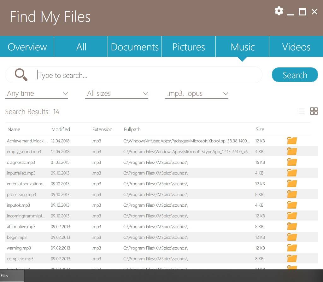Select the Pictures tab
The width and height of the screenshot is (323, 282).
point(189,47)
